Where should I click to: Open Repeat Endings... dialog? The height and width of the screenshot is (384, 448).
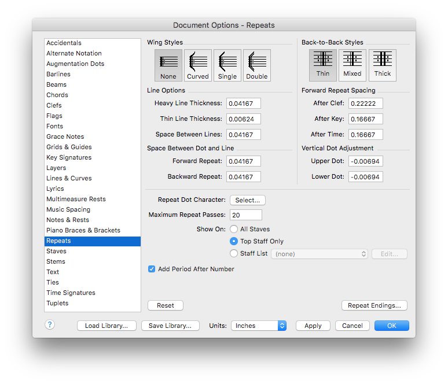click(374, 305)
